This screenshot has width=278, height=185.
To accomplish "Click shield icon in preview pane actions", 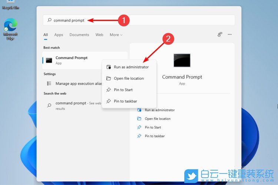I will [x=139, y=110].
